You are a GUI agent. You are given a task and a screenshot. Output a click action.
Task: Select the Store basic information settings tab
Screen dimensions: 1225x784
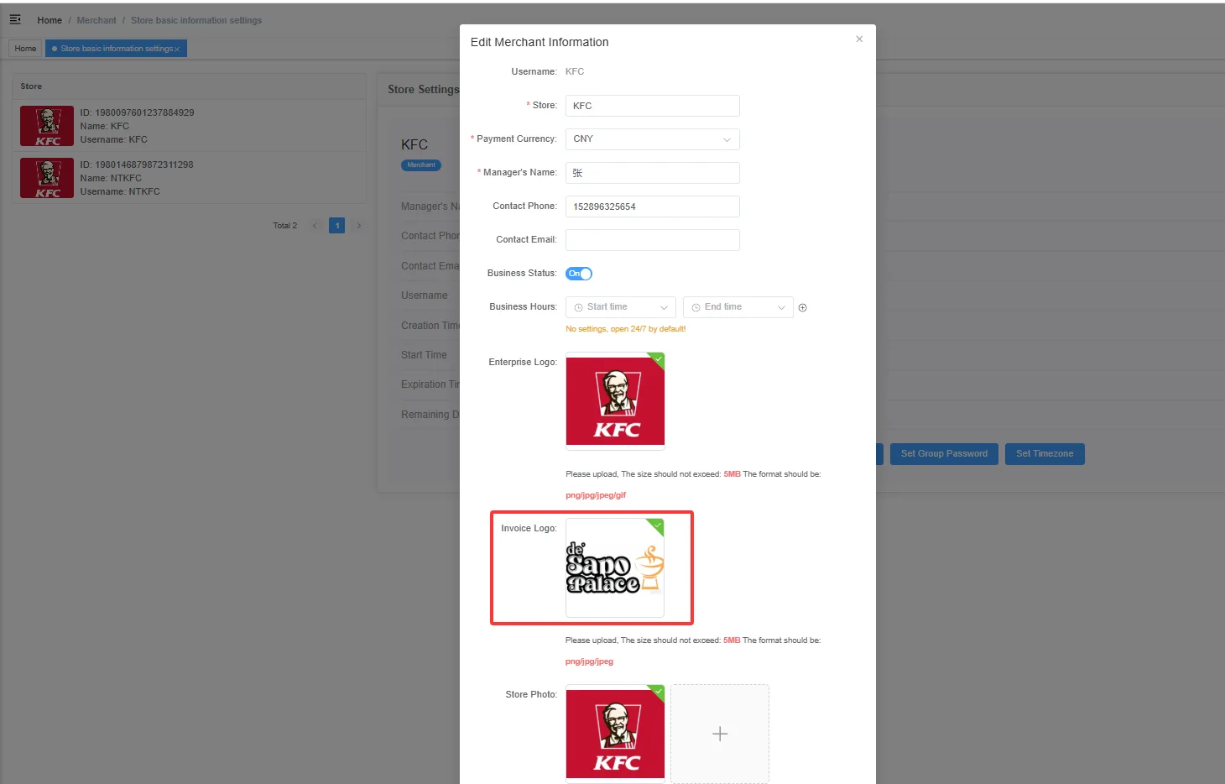(116, 49)
